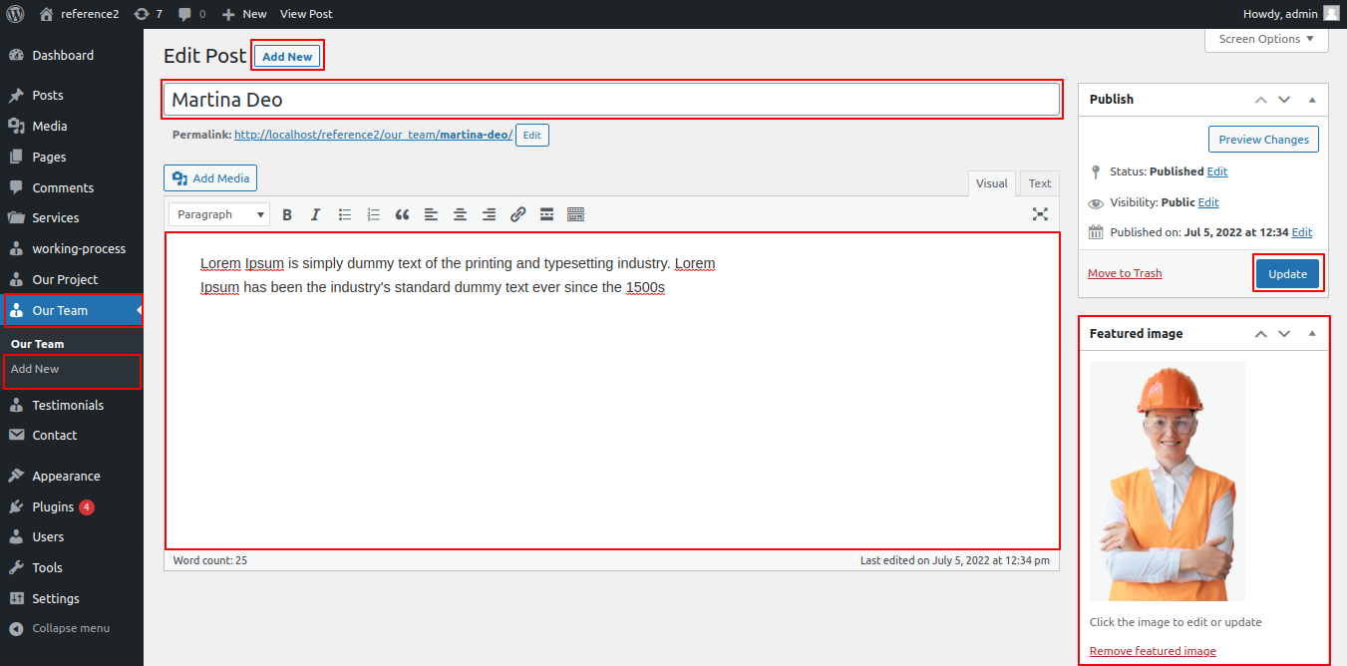1347x666 pixels.
Task: Click the featured image thumbnail
Action: pos(1167,482)
